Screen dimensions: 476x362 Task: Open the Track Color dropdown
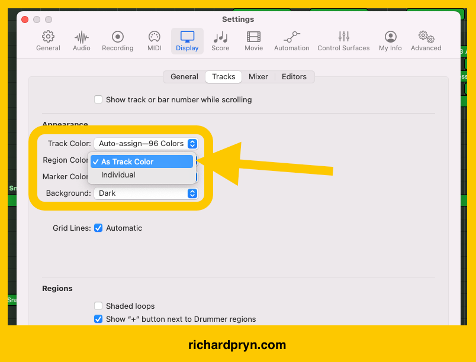point(146,143)
